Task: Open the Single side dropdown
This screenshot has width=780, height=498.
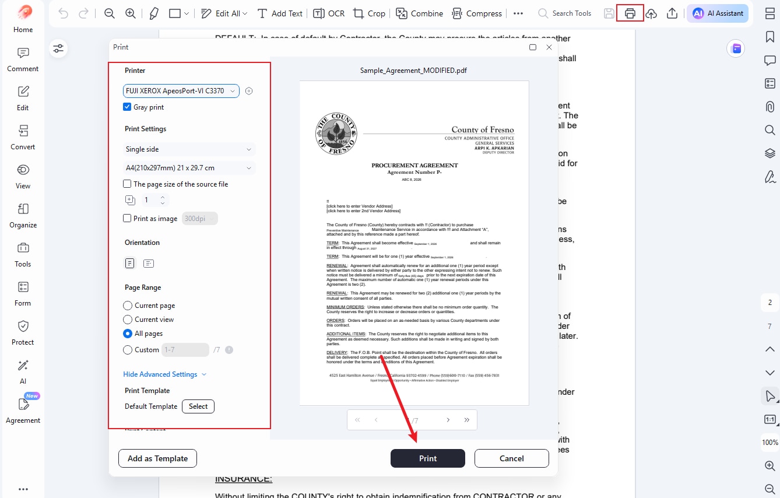Action: (x=189, y=149)
